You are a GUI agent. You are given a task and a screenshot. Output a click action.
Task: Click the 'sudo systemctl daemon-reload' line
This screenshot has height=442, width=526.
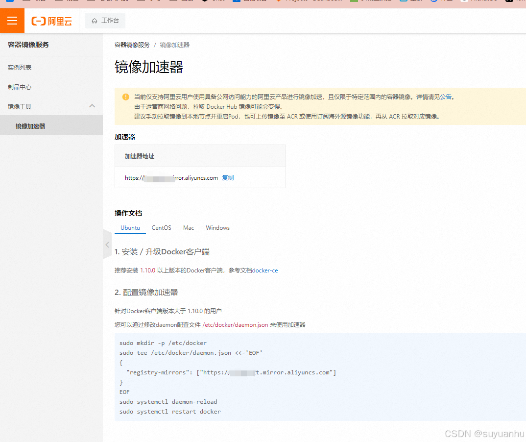point(168,402)
